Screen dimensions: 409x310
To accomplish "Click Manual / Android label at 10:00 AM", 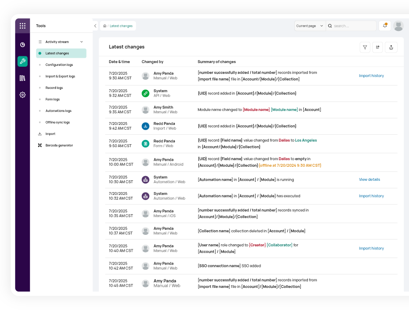I will coord(168,164).
